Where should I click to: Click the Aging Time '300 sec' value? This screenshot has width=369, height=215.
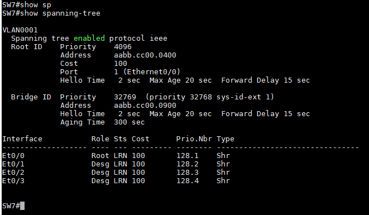point(129,122)
